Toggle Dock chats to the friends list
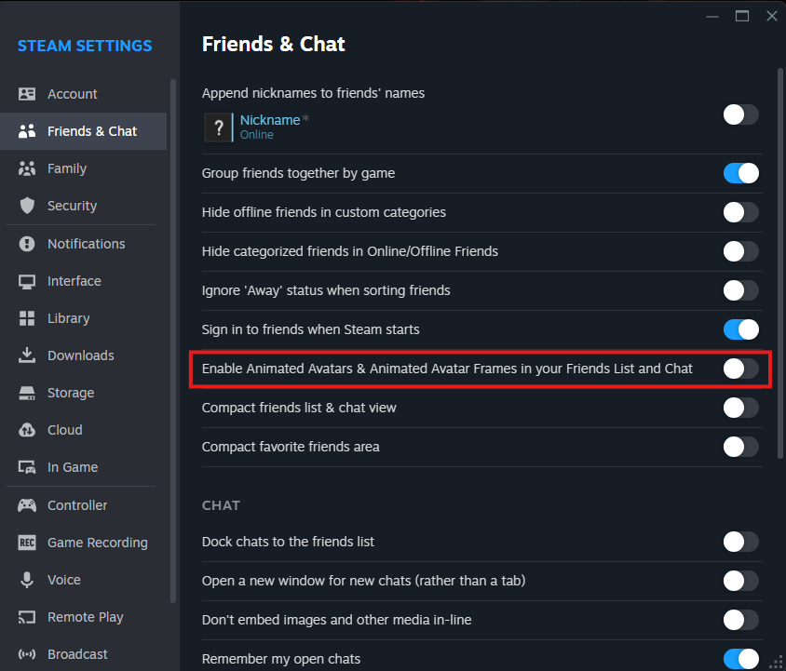The height and width of the screenshot is (671, 786). tap(740, 542)
